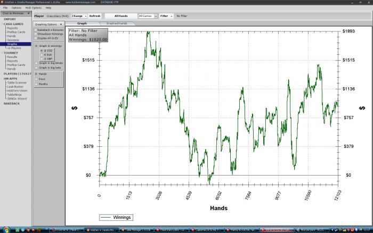Launch SitNGo Wizard app
373x233 pixels.
coord(17,98)
